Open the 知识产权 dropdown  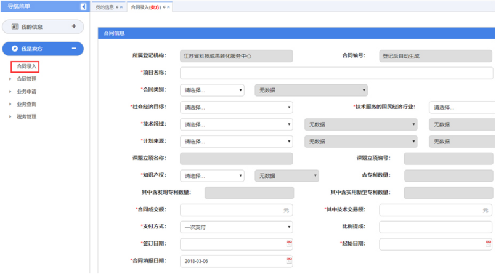pos(213,175)
